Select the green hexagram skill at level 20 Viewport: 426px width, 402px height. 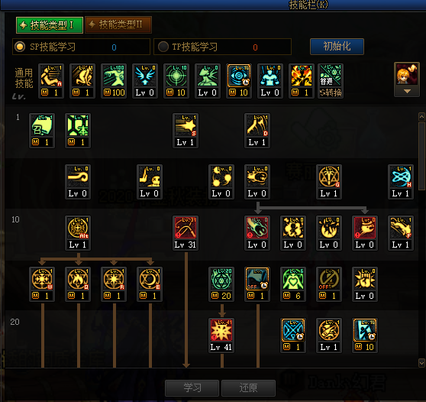coord(221,279)
